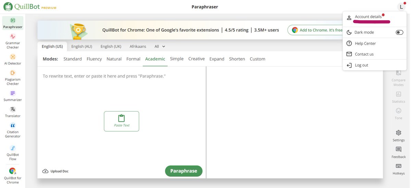Switch to Standard mode
Image resolution: width=411 pixels, height=188 pixels.
[x=73, y=59]
